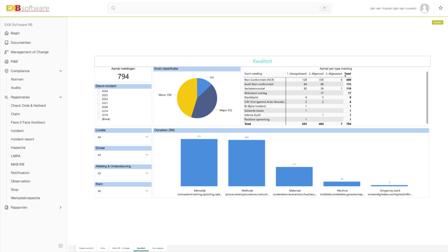This screenshot has width=448, height=252.
Task: Switch to the Geo analyse tab
Action: pyautogui.click(x=158, y=248)
